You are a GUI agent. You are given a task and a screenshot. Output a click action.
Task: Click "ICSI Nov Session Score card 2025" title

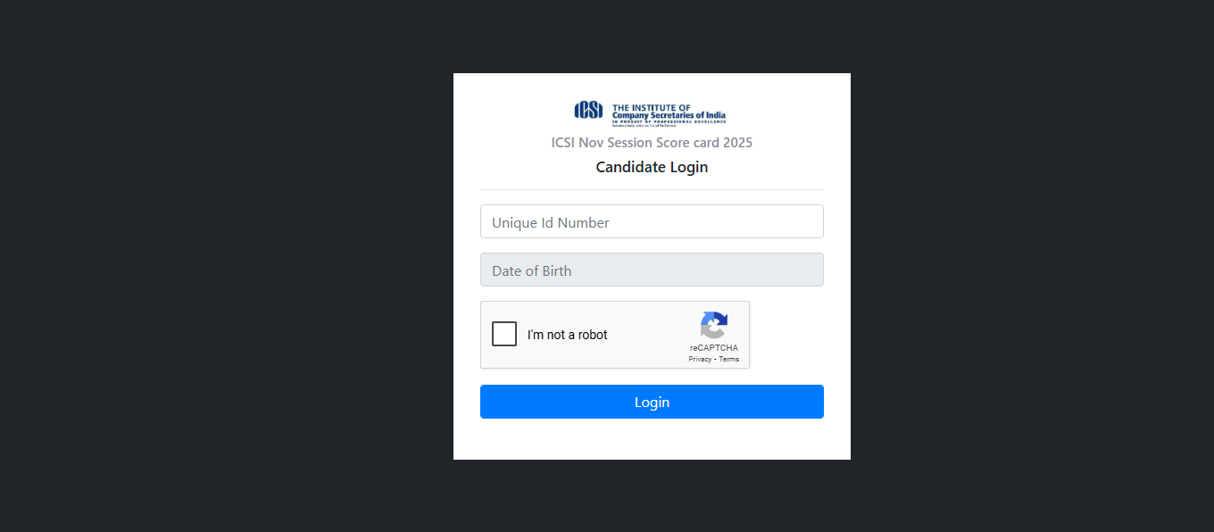point(652,143)
